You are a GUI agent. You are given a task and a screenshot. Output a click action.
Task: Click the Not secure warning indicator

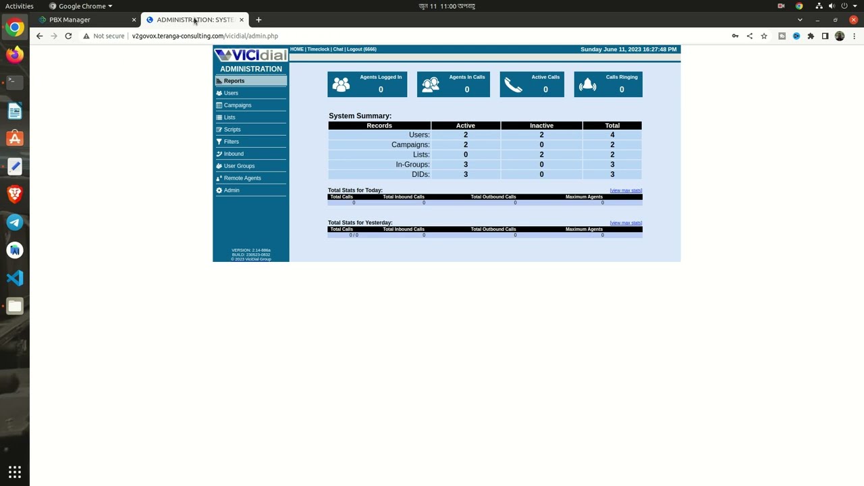(x=104, y=36)
